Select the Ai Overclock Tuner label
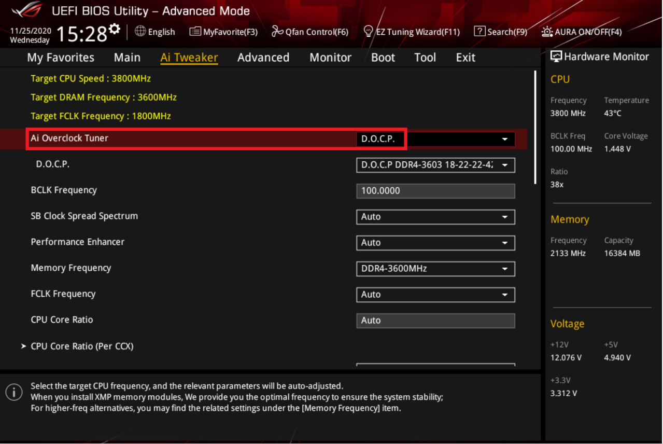The image size is (663, 444). (69, 138)
